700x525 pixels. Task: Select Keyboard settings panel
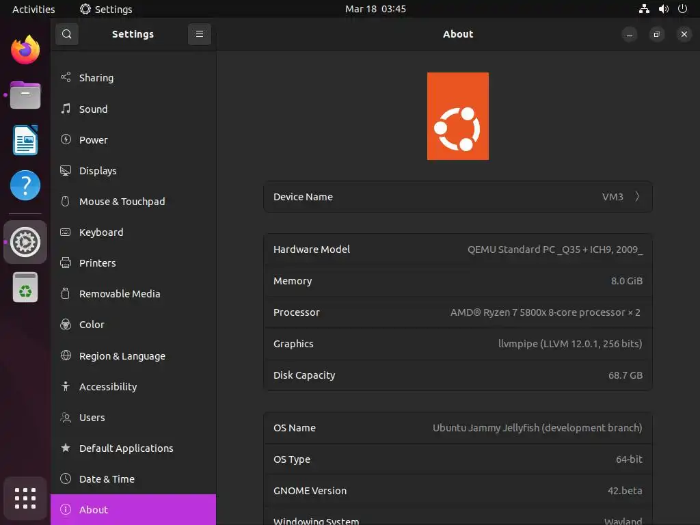101,232
